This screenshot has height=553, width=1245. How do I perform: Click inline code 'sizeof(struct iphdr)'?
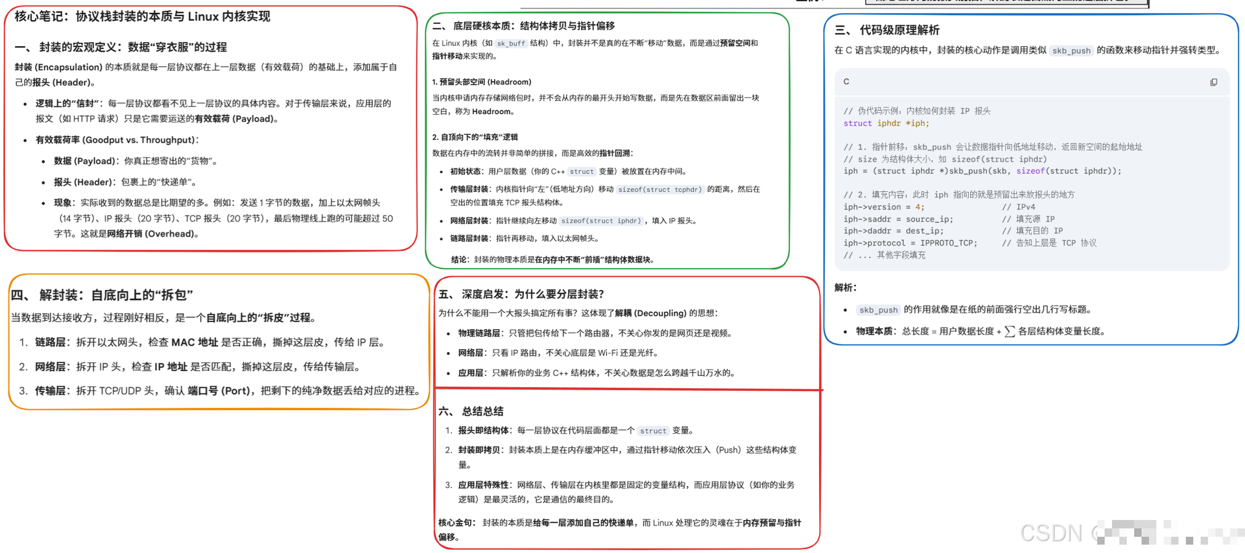(600, 221)
